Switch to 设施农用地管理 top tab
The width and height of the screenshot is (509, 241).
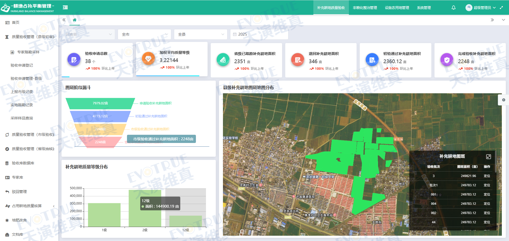coord(397,8)
